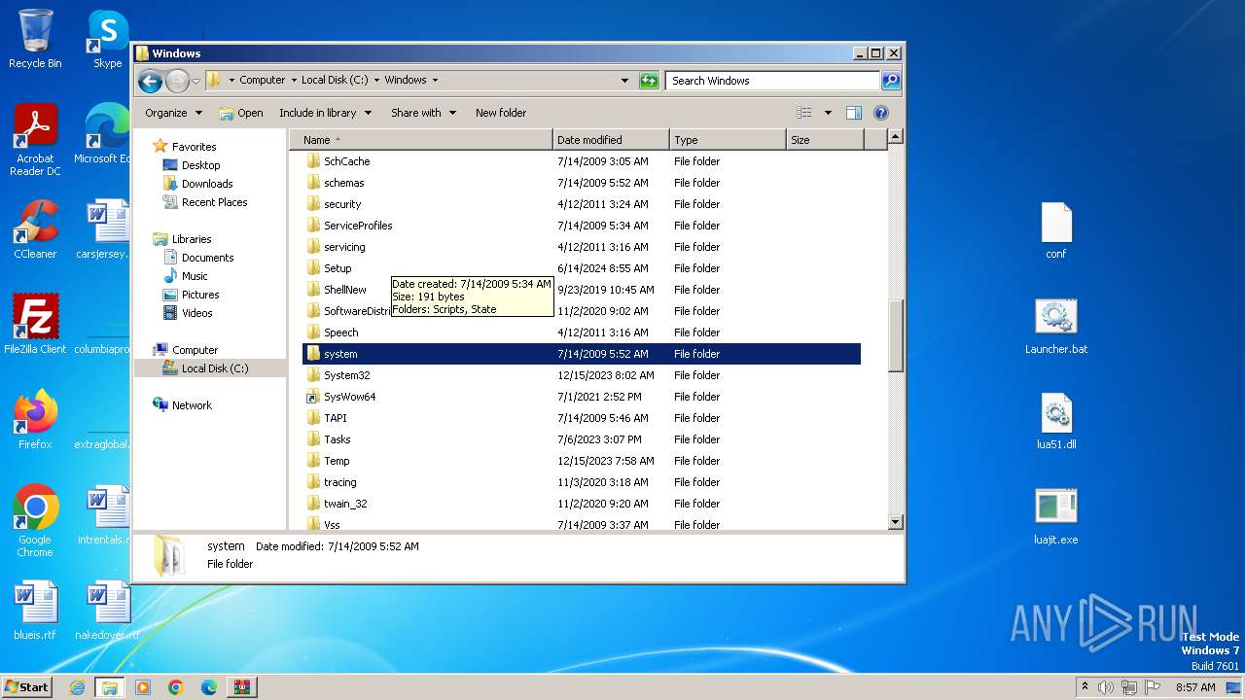Select Downloads in navigation pane
Image resolution: width=1245 pixels, height=700 pixels.
point(207,184)
